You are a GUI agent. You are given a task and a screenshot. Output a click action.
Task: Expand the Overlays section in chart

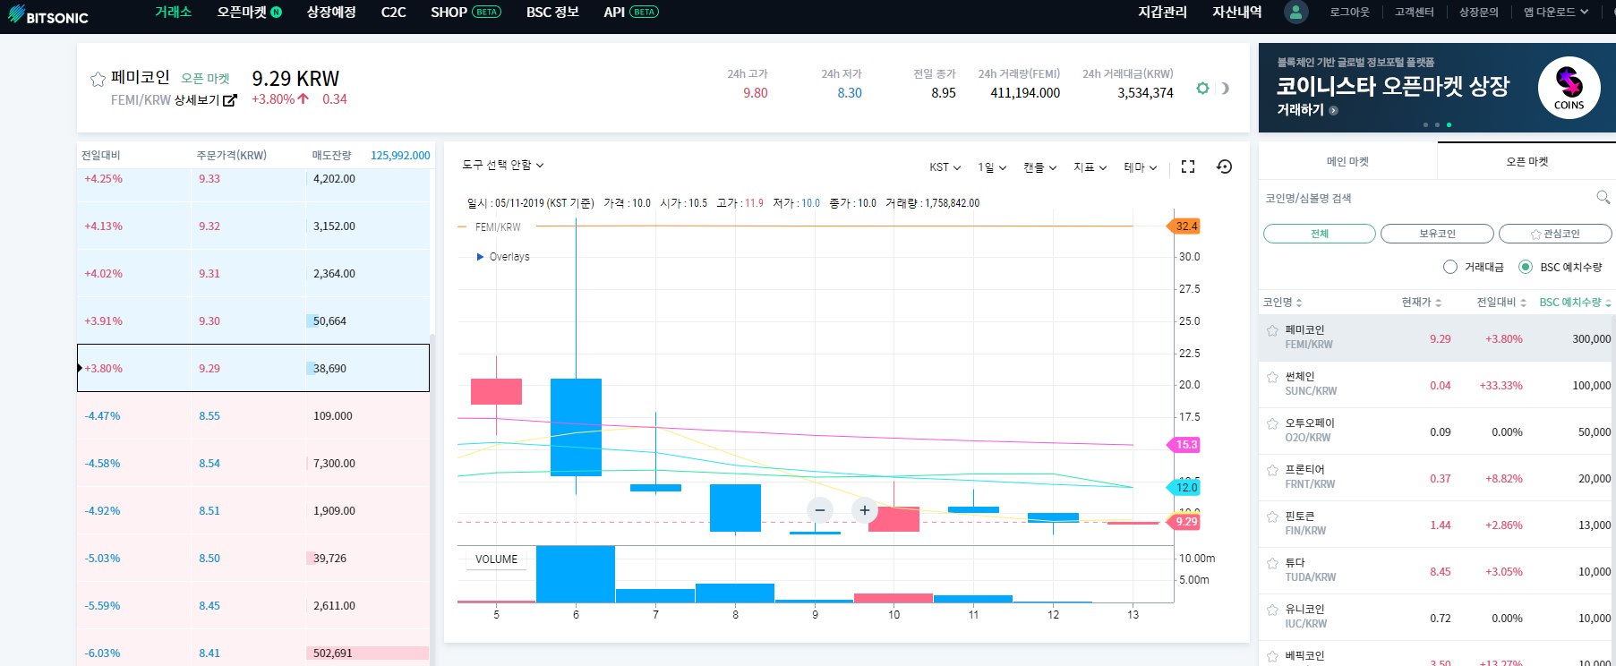coord(503,257)
